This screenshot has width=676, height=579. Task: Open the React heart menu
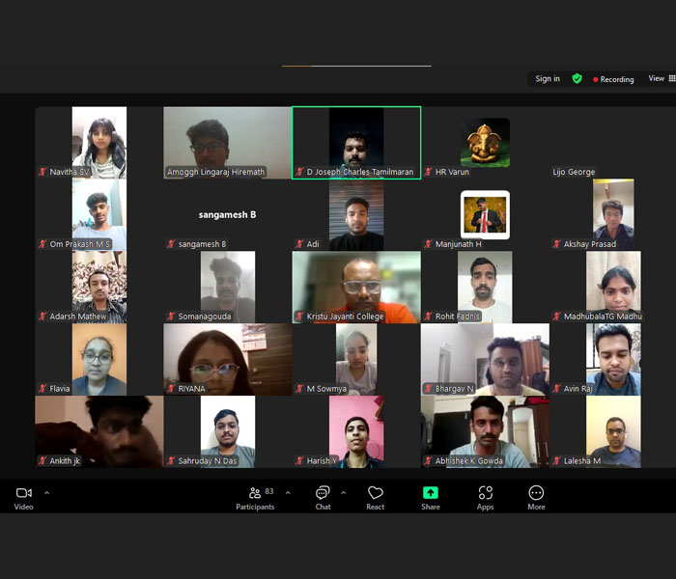click(376, 493)
